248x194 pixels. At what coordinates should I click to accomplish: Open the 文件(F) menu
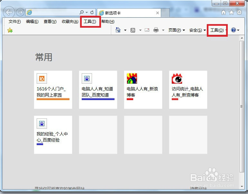(x=14, y=21)
